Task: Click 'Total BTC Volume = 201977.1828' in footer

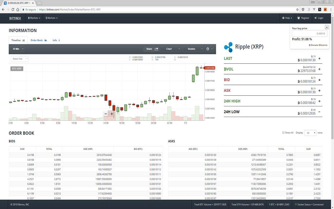Action: [x=210, y=205]
